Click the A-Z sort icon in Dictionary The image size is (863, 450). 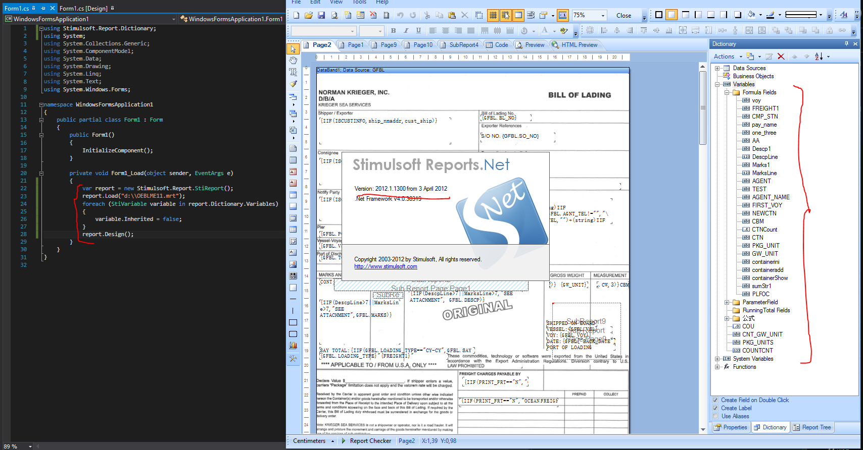point(819,57)
